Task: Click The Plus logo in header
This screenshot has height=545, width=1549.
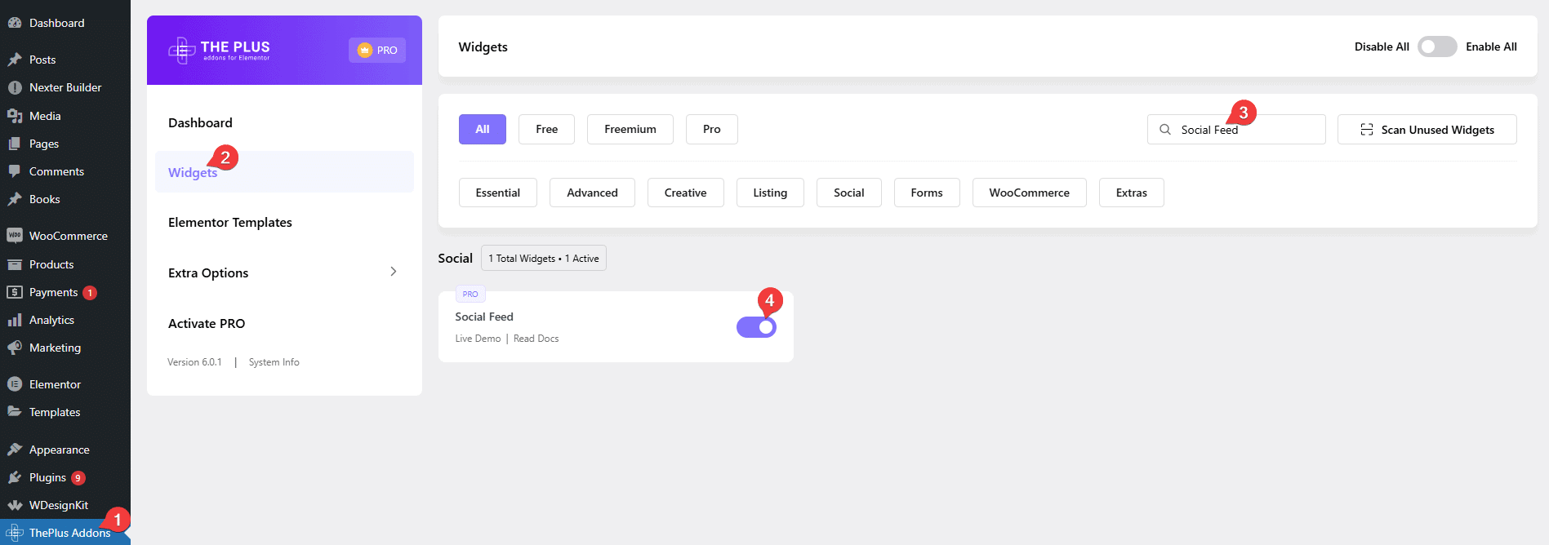Action: [219, 51]
